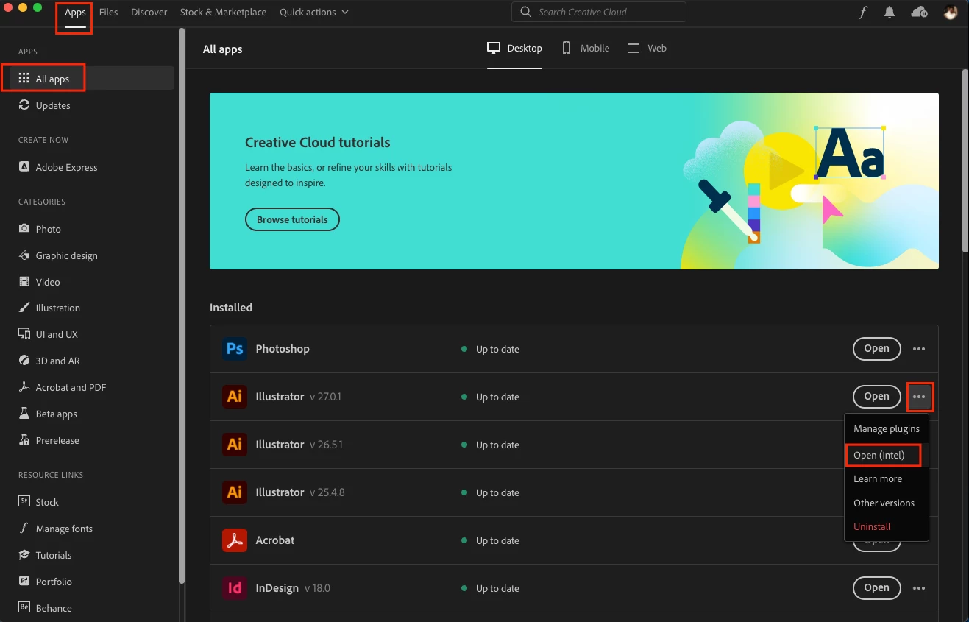The height and width of the screenshot is (622, 969).
Task: Open Stock & Marketplace tab
Action: pos(224,13)
